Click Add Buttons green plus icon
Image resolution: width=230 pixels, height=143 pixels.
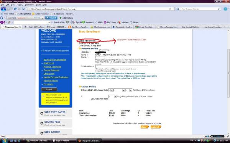coord(61,18)
